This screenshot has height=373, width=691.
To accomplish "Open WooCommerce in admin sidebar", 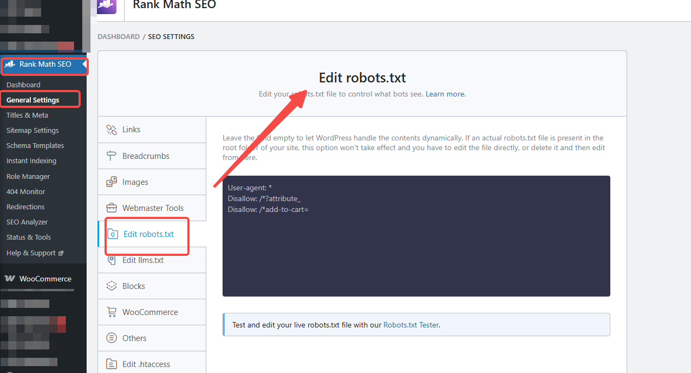I will [x=43, y=279].
